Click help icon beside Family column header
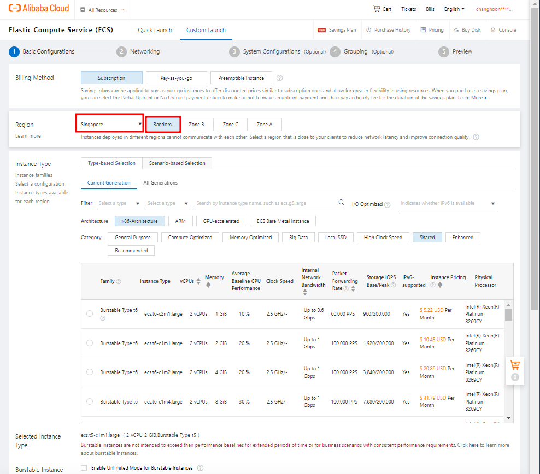The height and width of the screenshot is (474, 540). coord(119,281)
